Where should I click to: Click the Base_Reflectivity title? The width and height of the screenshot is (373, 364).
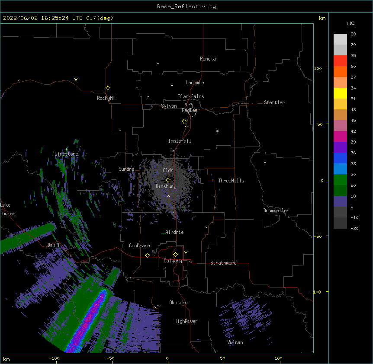click(x=186, y=6)
